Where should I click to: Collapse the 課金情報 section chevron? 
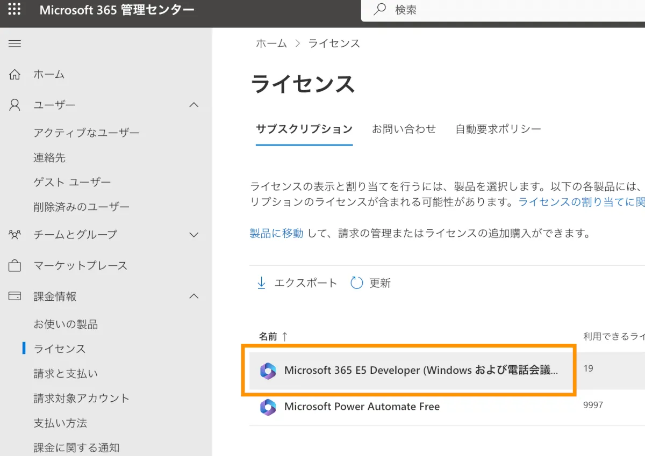pyautogui.click(x=194, y=296)
